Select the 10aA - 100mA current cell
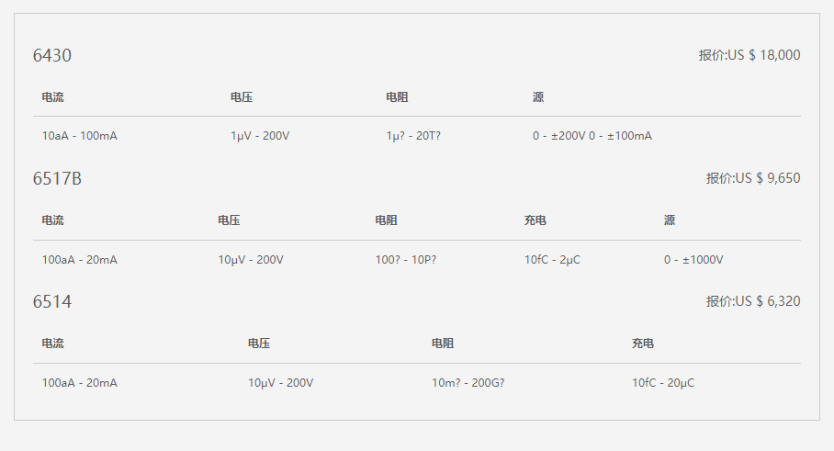The image size is (834, 451). pos(79,136)
